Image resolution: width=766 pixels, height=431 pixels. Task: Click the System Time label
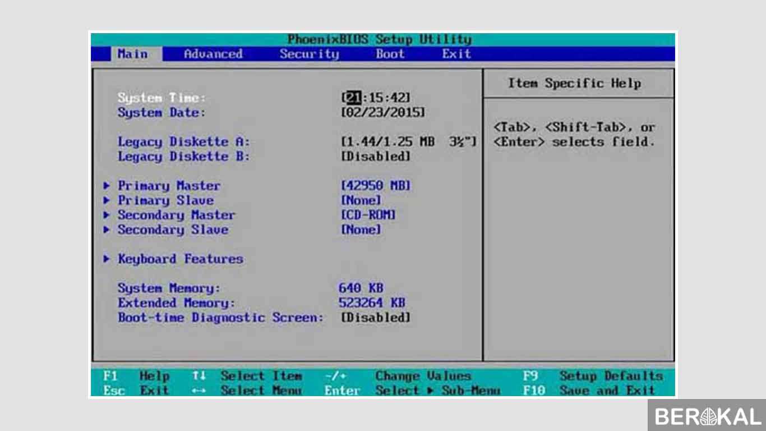pos(161,98)
